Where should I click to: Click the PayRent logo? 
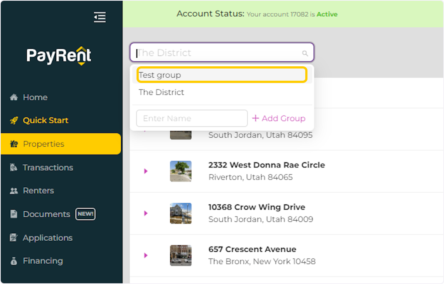click(58, 56)
